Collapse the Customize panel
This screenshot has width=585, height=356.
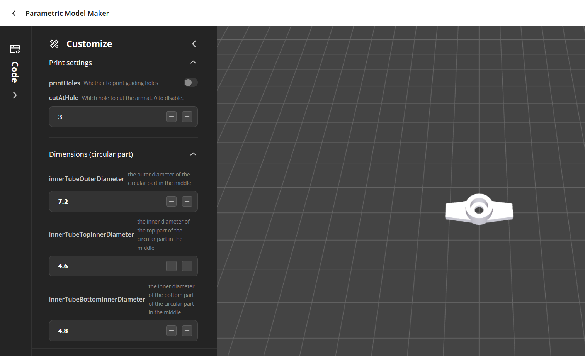(194, 44)
